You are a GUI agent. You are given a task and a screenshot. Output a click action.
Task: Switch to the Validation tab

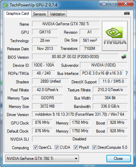(x=57, y=14)
